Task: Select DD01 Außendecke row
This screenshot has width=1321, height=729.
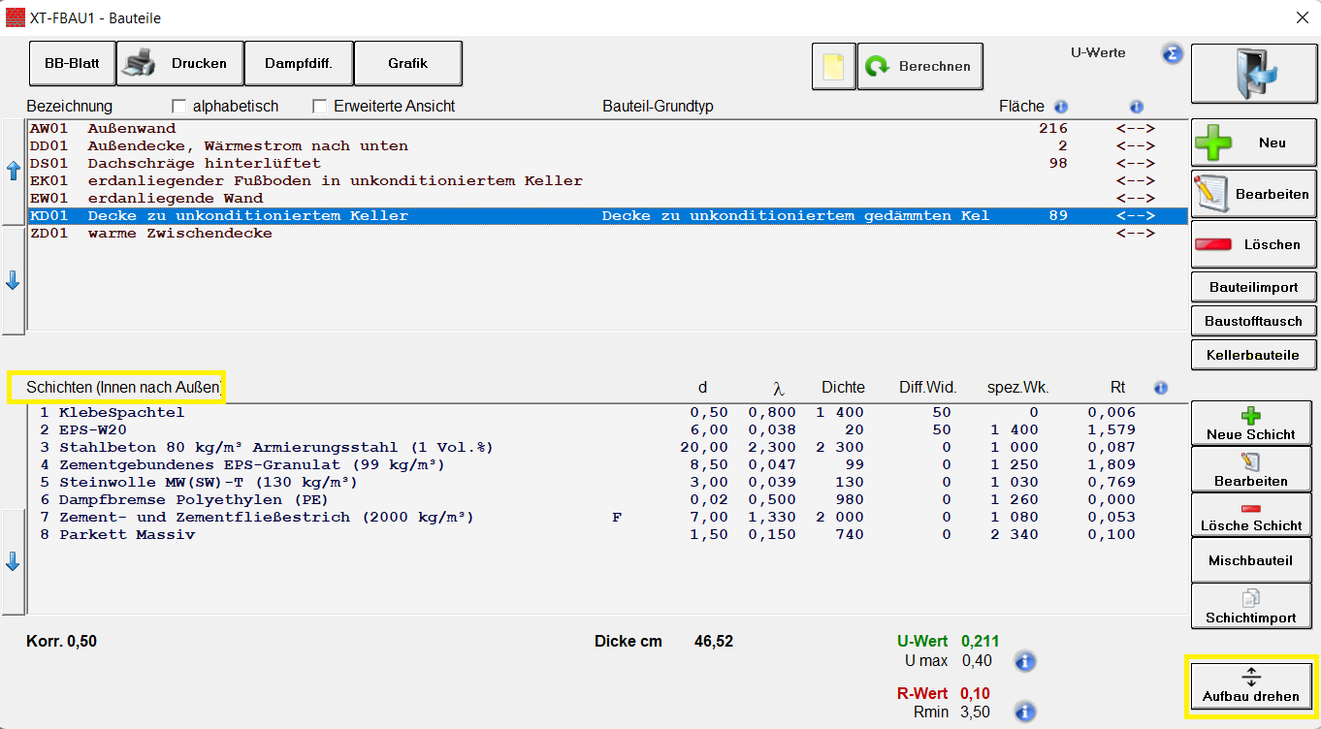Action: point(608,146)
